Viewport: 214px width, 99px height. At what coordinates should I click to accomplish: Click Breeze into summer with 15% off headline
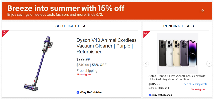(x=66, y=8)
